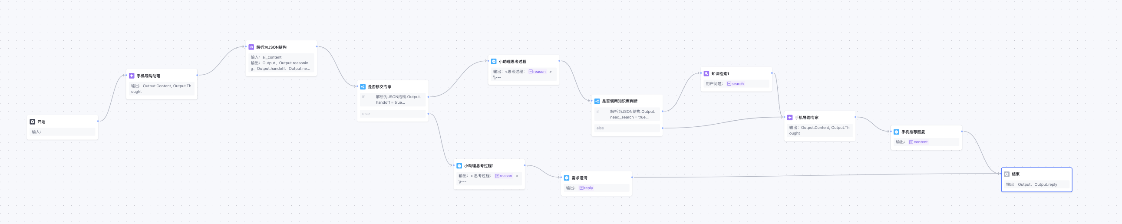This screenshot has width=1122, height=224.
Task: Click the search variable in 知识检索1
Action: coord(735,84)
